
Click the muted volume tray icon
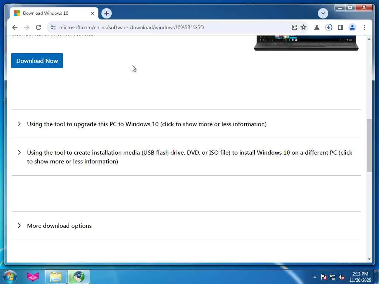[x=342, y=277]
